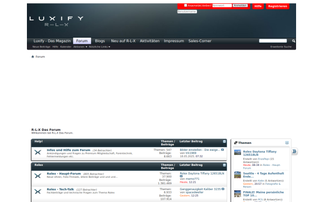Open EnzoPepi's profile in sidebar

pos(263,159)
